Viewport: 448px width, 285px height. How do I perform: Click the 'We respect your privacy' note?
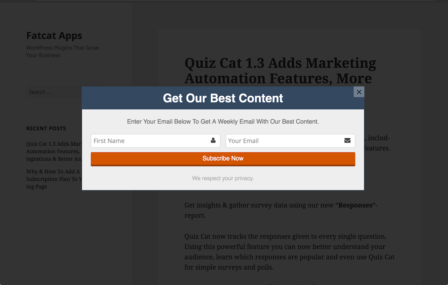point(223,178)
